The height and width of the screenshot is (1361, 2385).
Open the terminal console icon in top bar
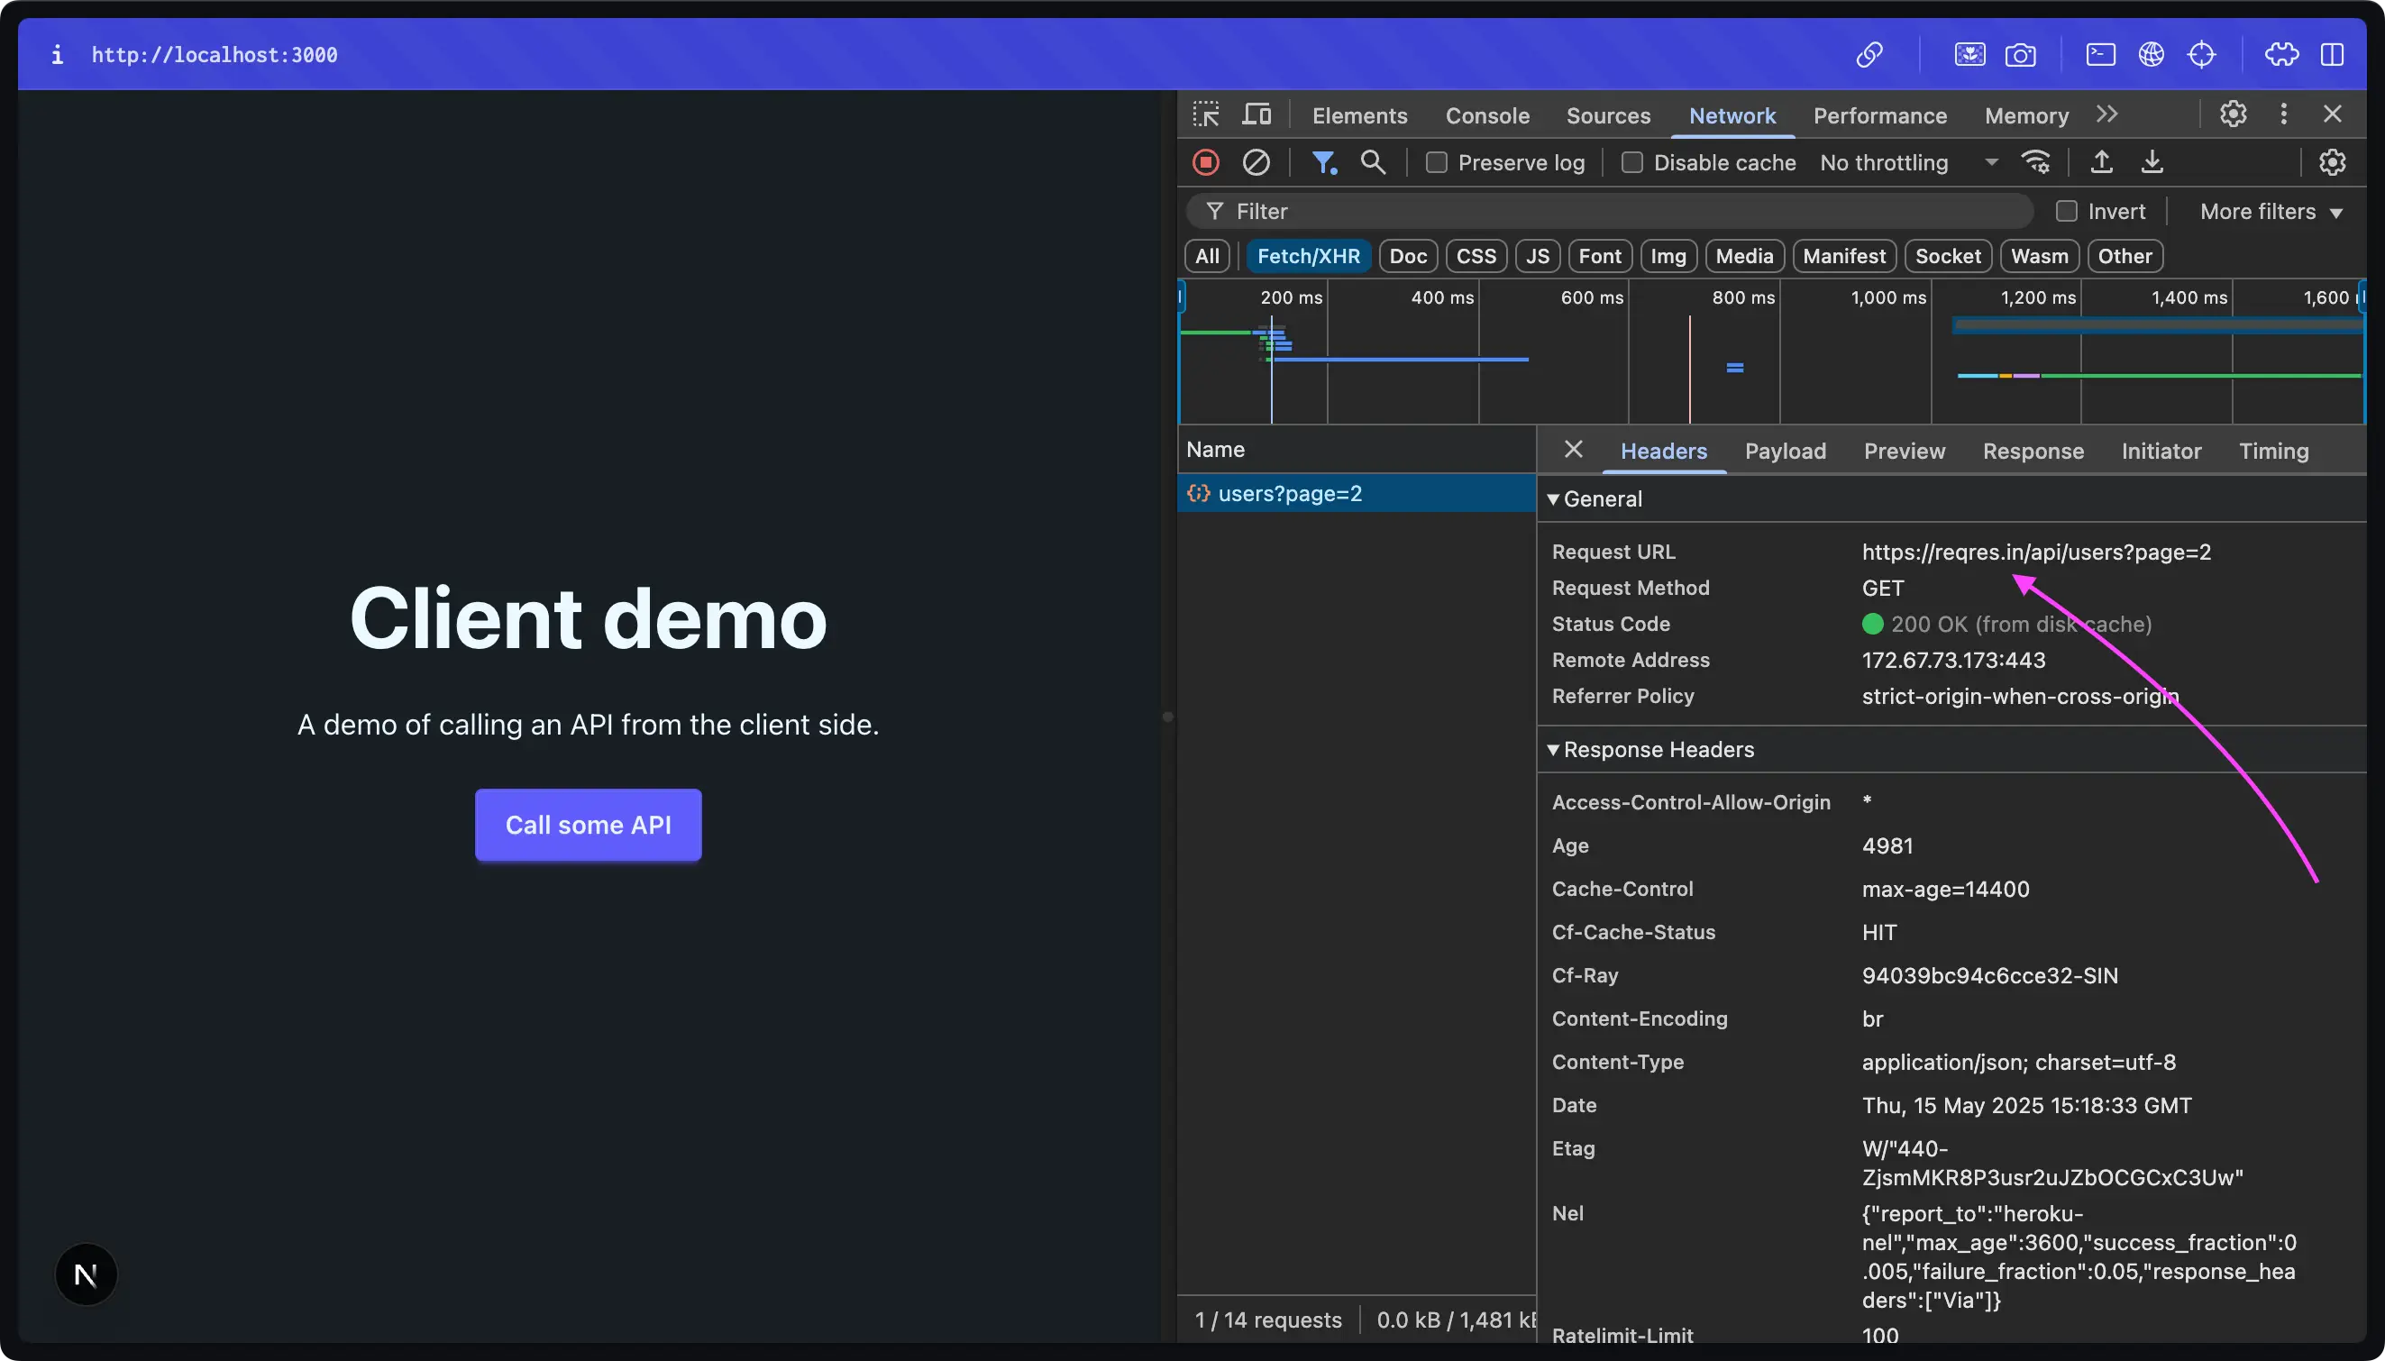[2101, 55]
